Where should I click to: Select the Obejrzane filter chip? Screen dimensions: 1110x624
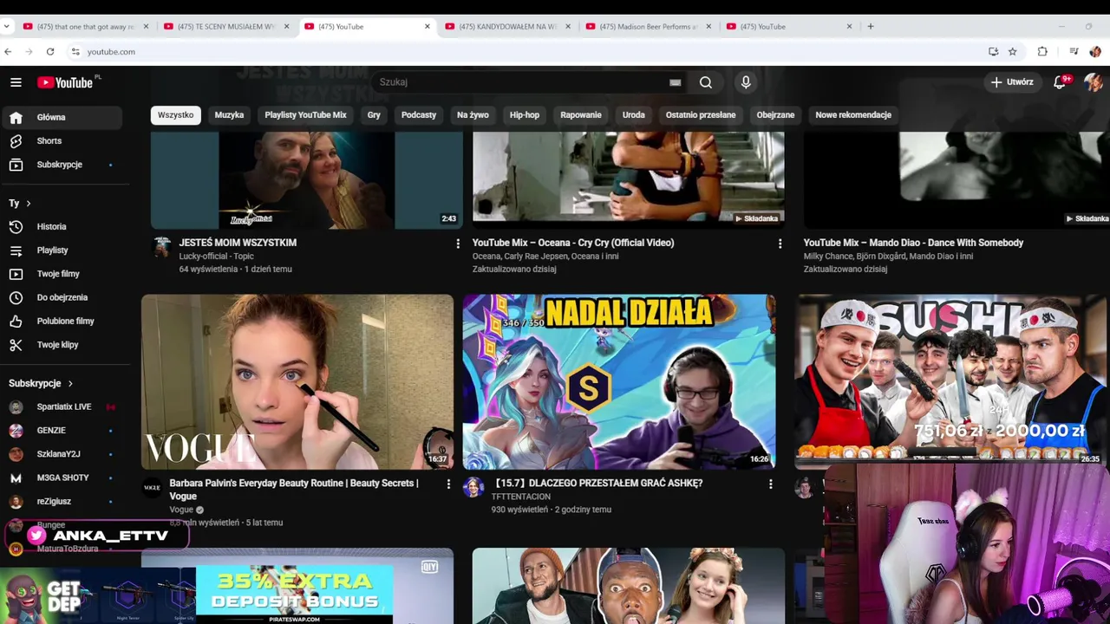tap(775, 114)
